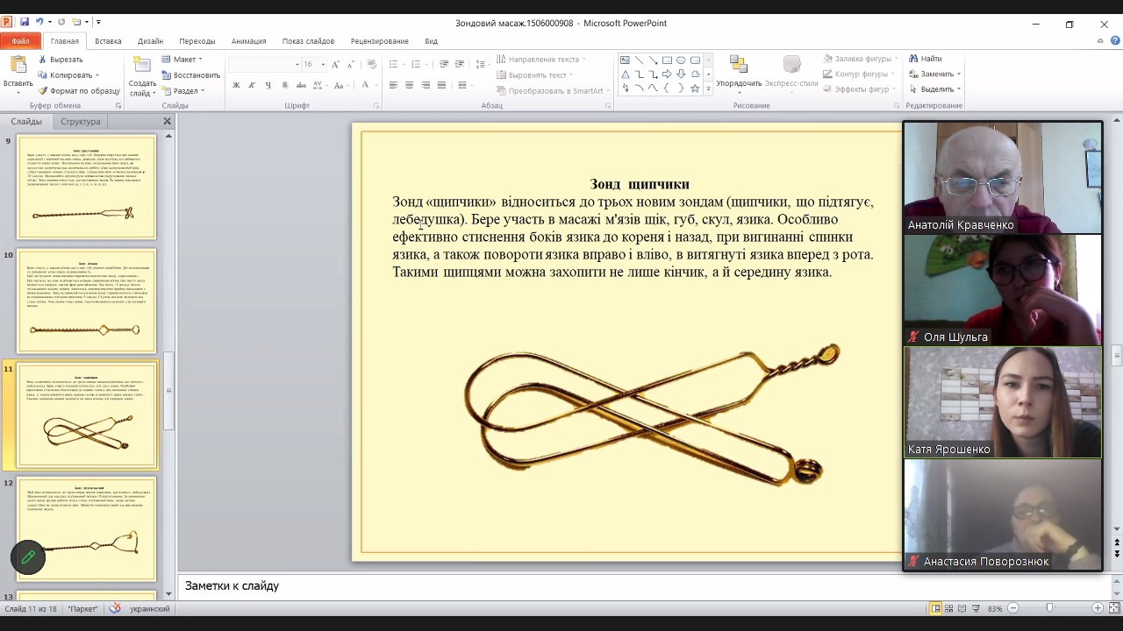The height and width of the screenshot is (631, 1123).
Task: Click the zoom slider handle in status bar
Action: point(1050,608)
